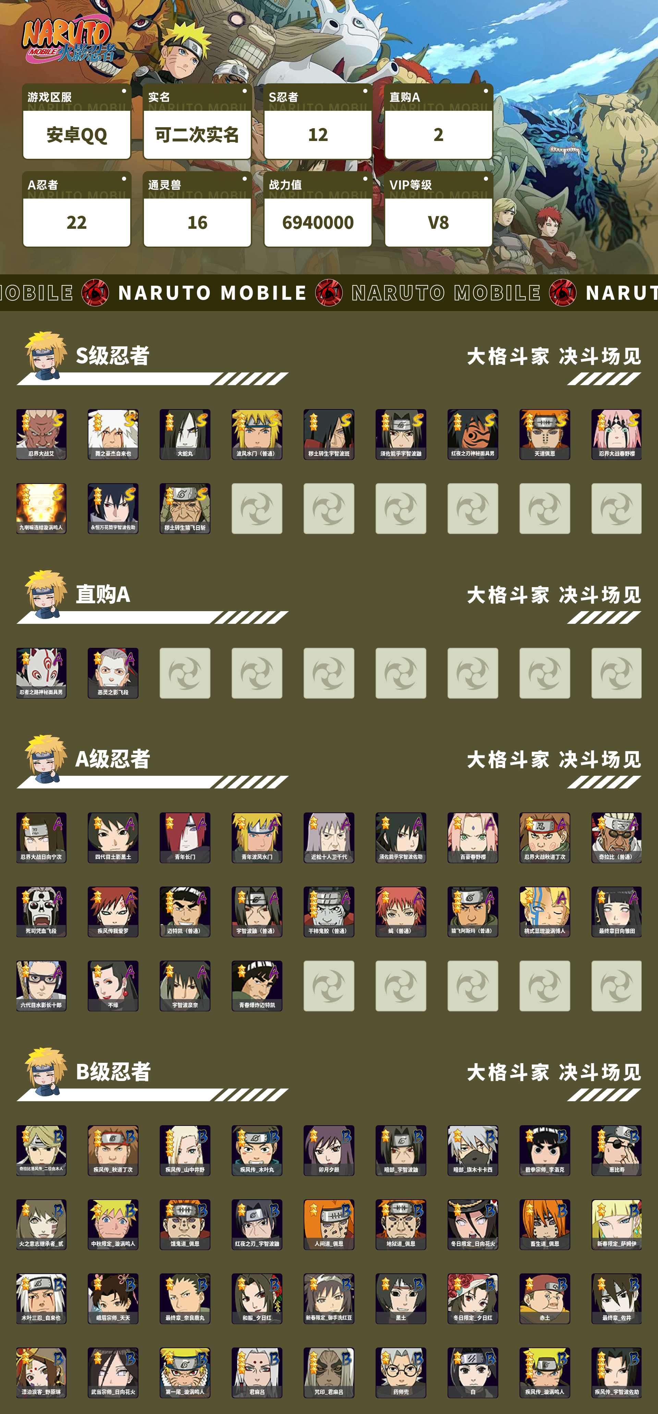This screenshot has width=658, height=1414.
Task: Click the 忍界大战春野樱 S-ninja icon
Action: (x=616, y=434)
